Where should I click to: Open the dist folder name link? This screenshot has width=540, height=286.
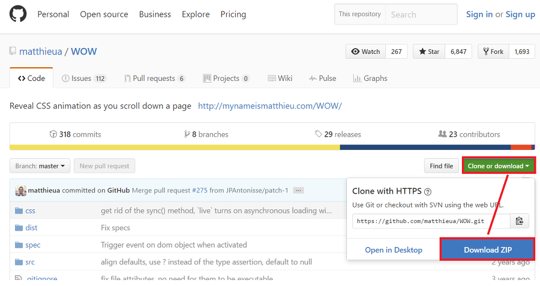tap(31, 227)
